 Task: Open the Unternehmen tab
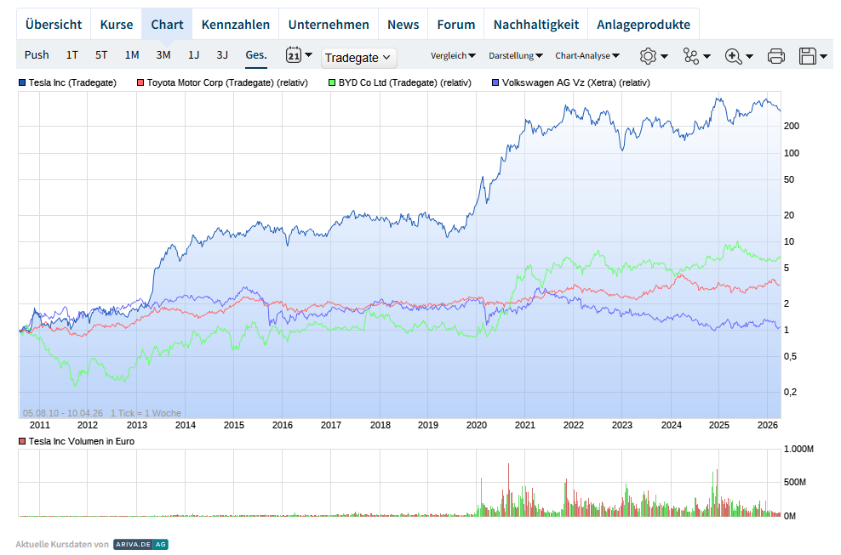329,25
